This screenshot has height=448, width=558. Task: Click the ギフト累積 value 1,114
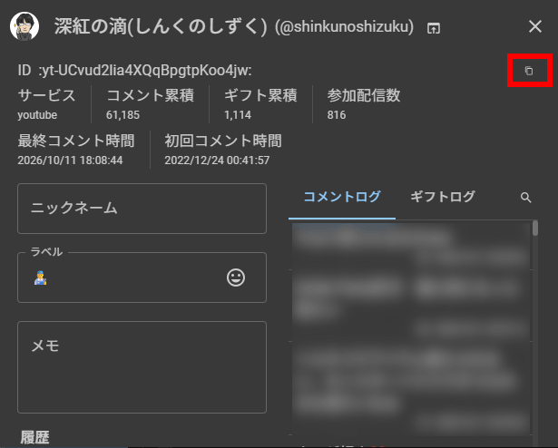tap(238, 115)
